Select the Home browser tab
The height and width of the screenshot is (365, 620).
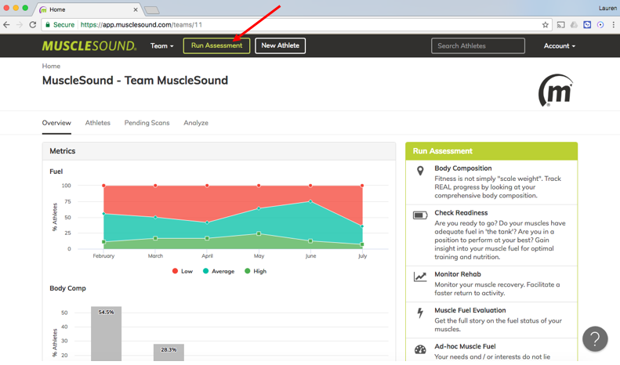89,9
